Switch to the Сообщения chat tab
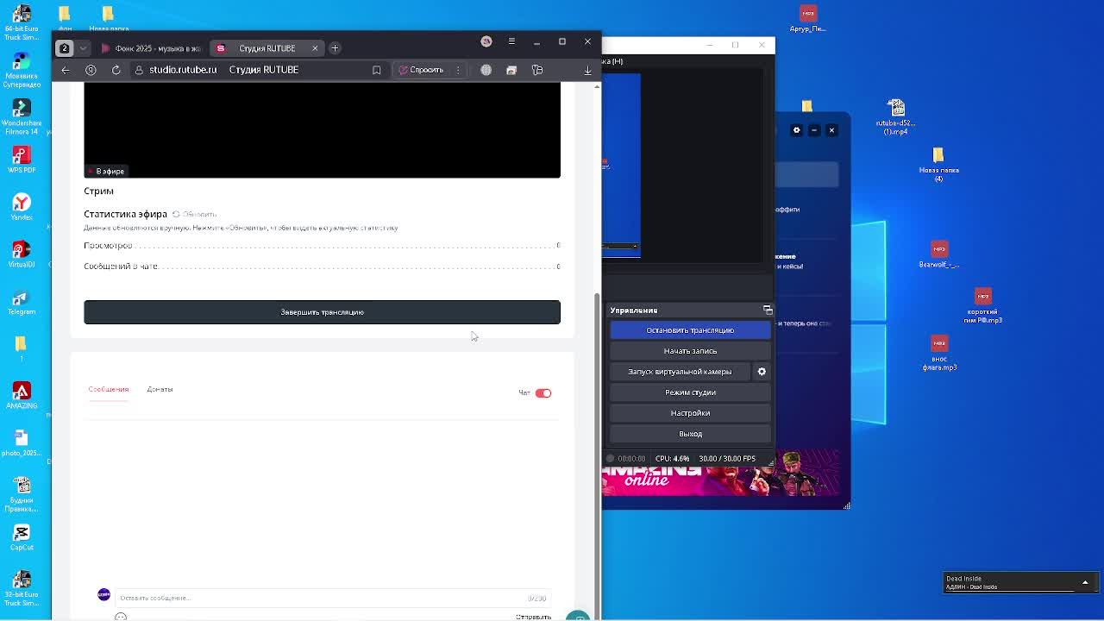Screen dimensions: 1104x621 109,390
